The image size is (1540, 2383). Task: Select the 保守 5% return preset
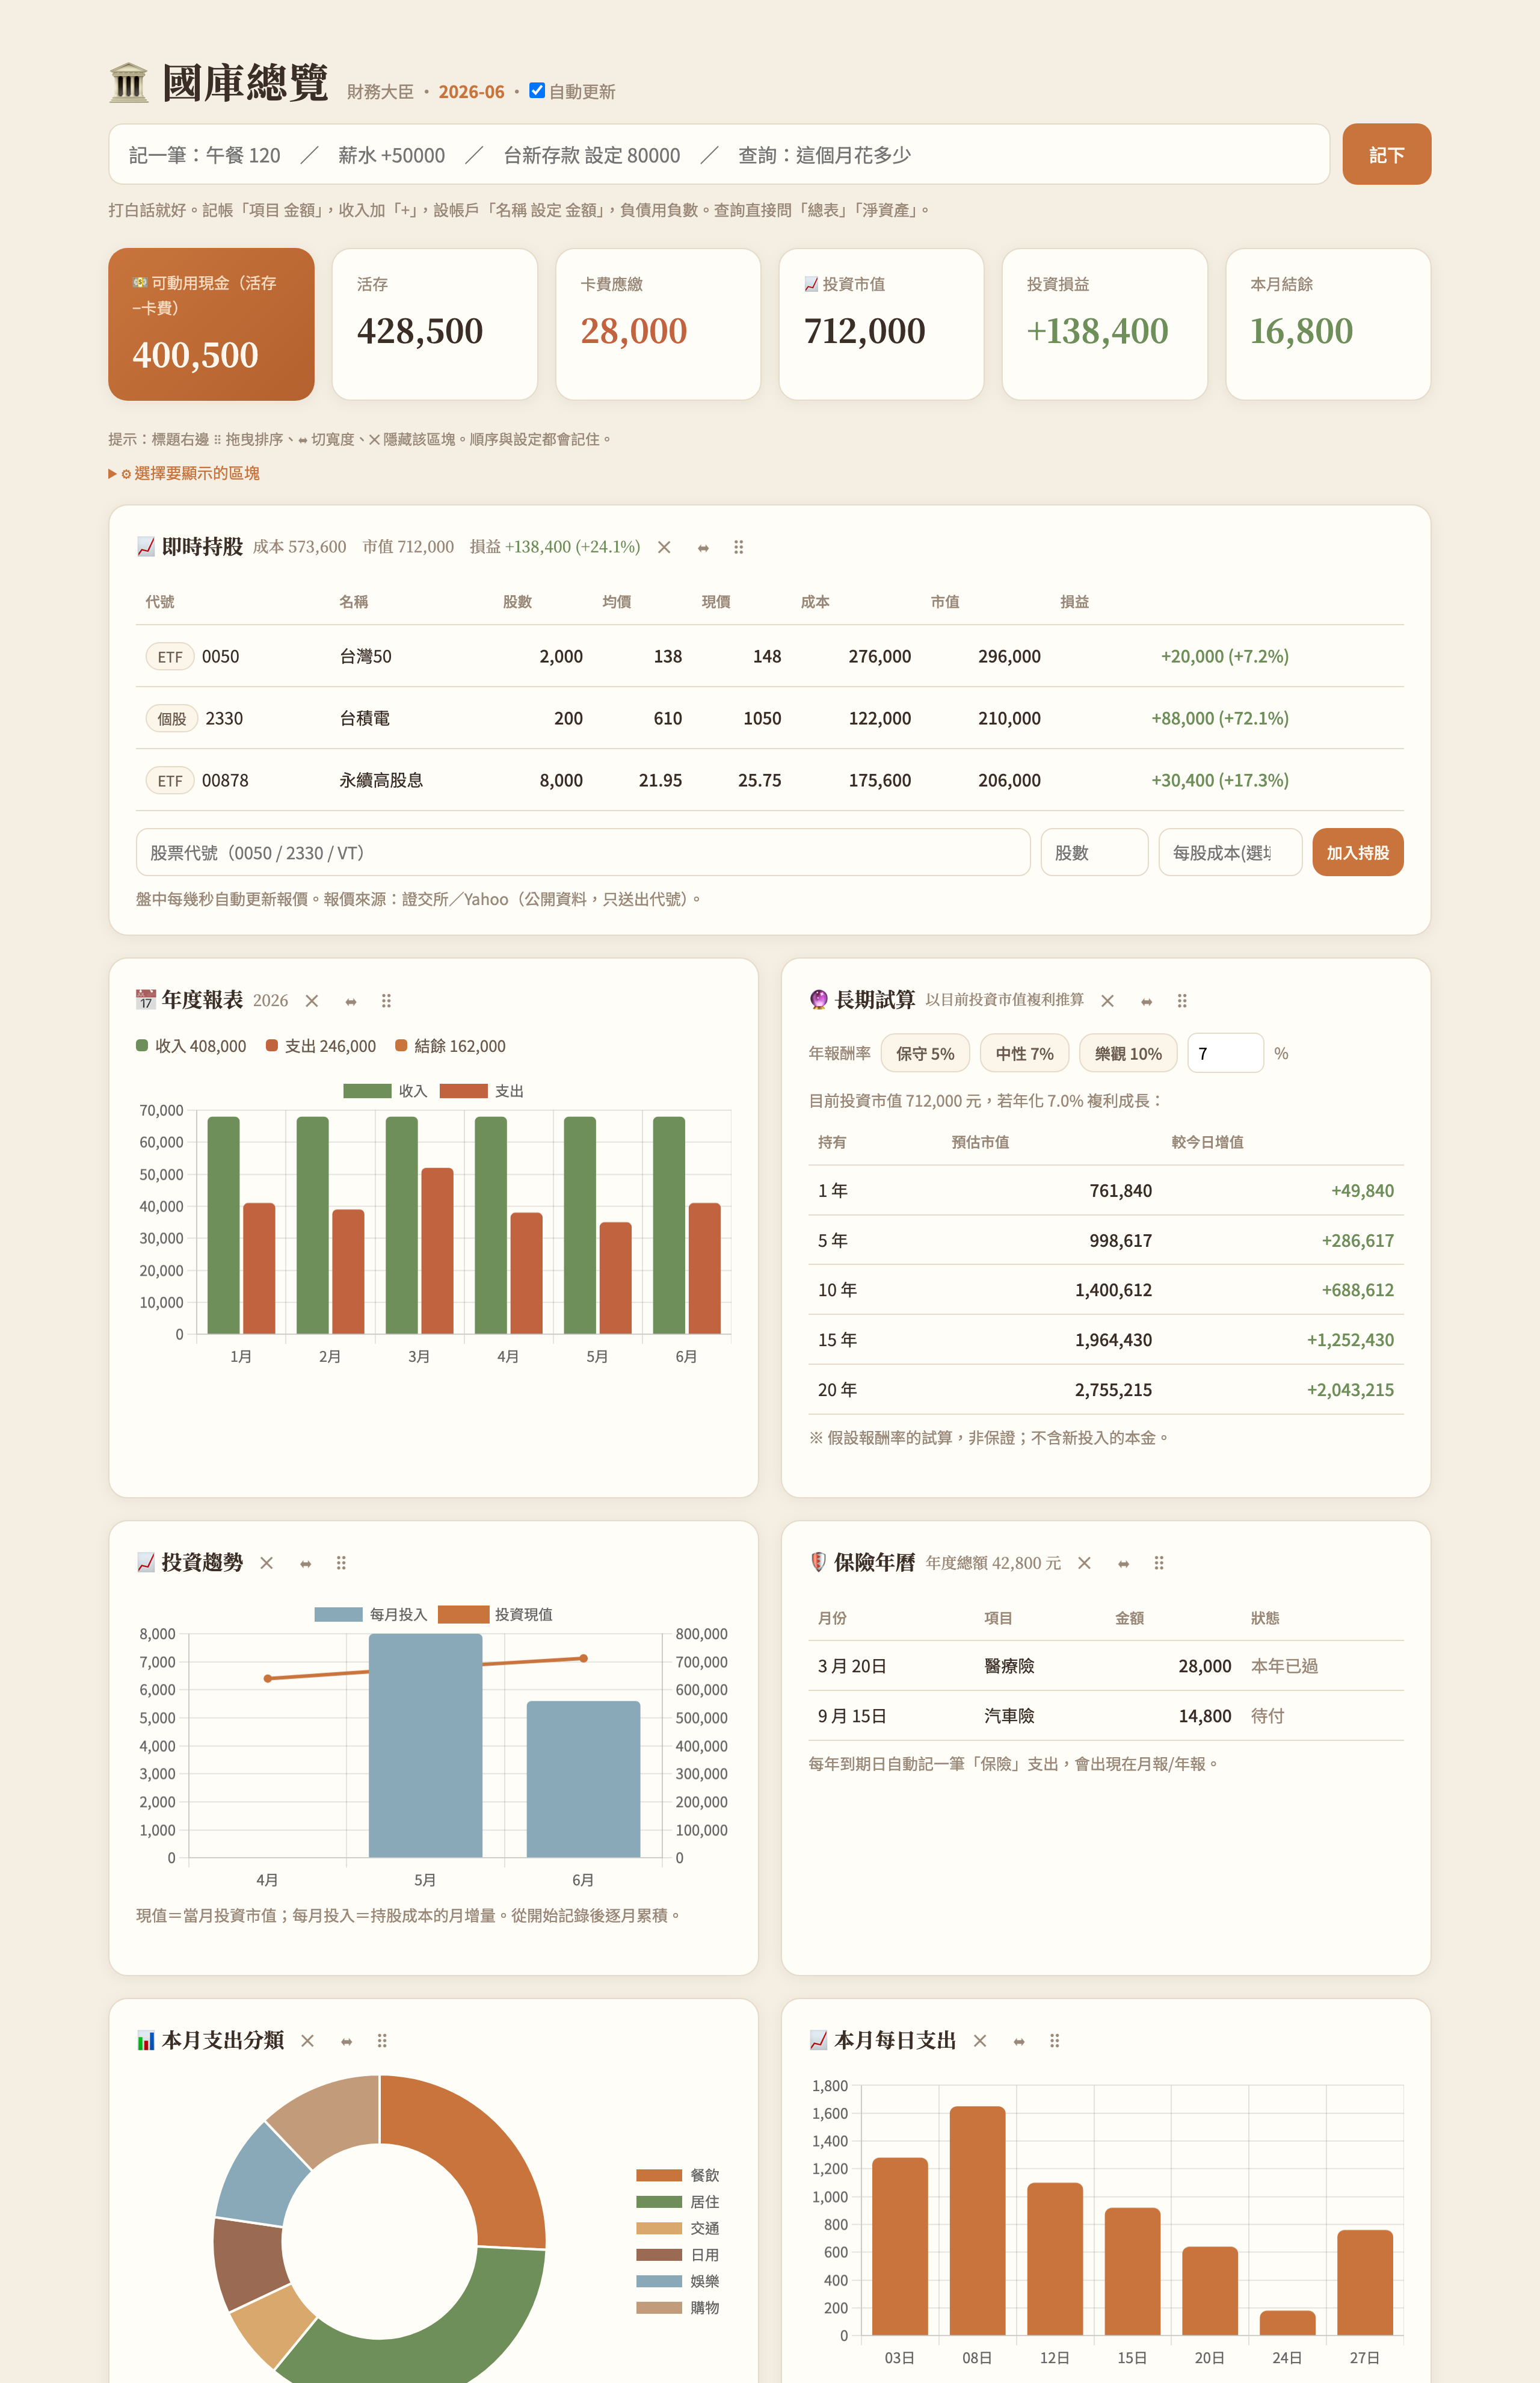pyautogui.click(x=925, y=1054)
